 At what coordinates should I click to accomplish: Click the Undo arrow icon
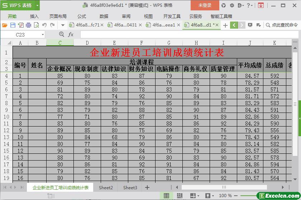pyautogui.click(x=44, y=25)
